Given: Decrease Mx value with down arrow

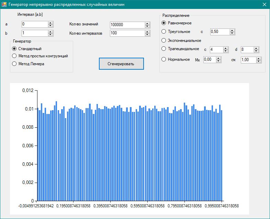Looking at the screenshot, I should point(218,61).
